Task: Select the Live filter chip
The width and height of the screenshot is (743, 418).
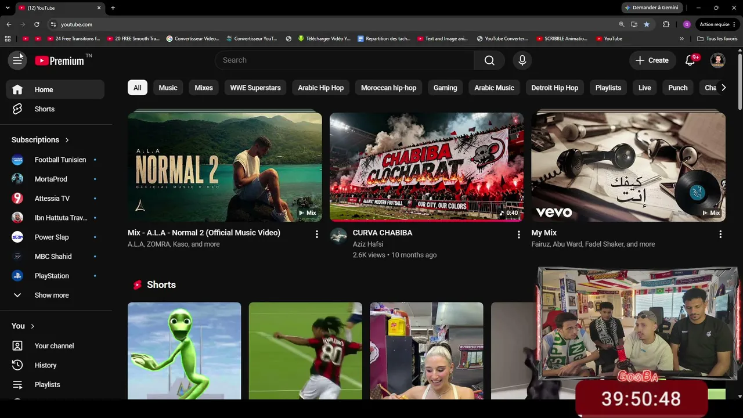Action: point(645,88)
